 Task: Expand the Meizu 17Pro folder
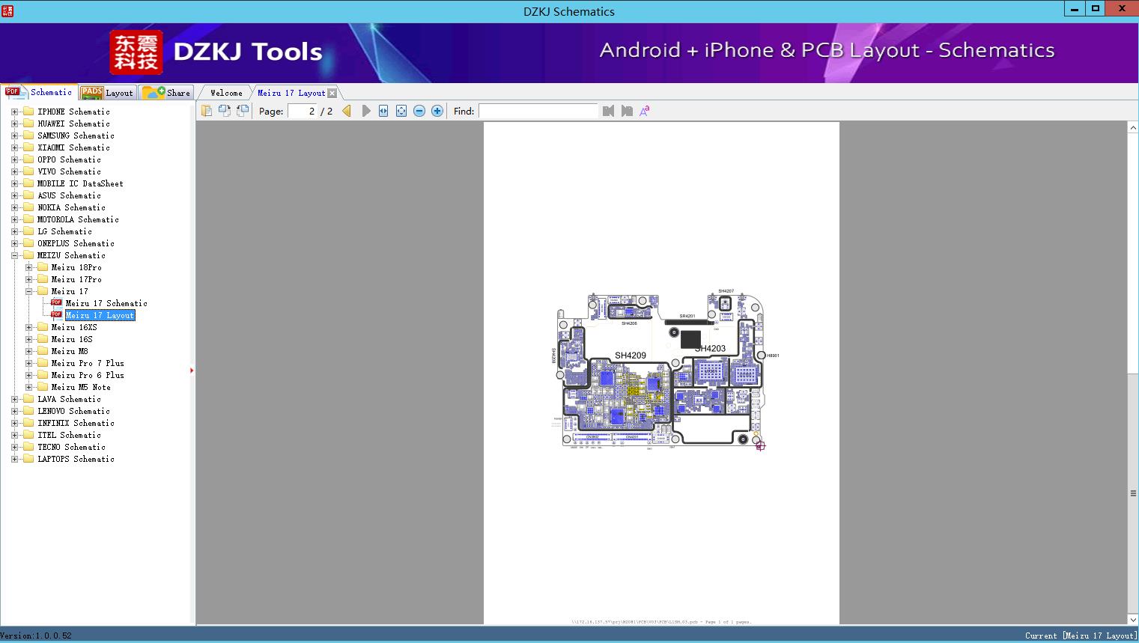(x=28, y=279)
